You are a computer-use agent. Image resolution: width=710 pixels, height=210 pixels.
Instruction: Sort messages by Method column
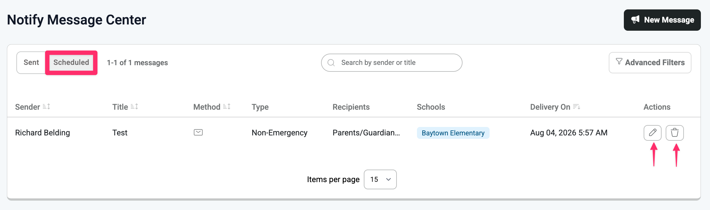(x=227, y=107)
